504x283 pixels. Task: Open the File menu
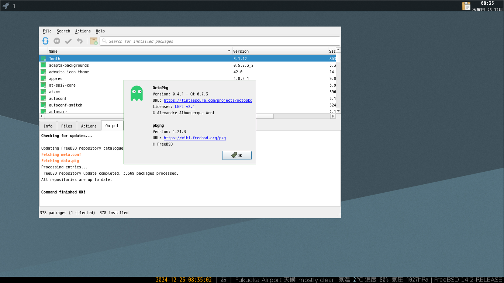(47, 31)
